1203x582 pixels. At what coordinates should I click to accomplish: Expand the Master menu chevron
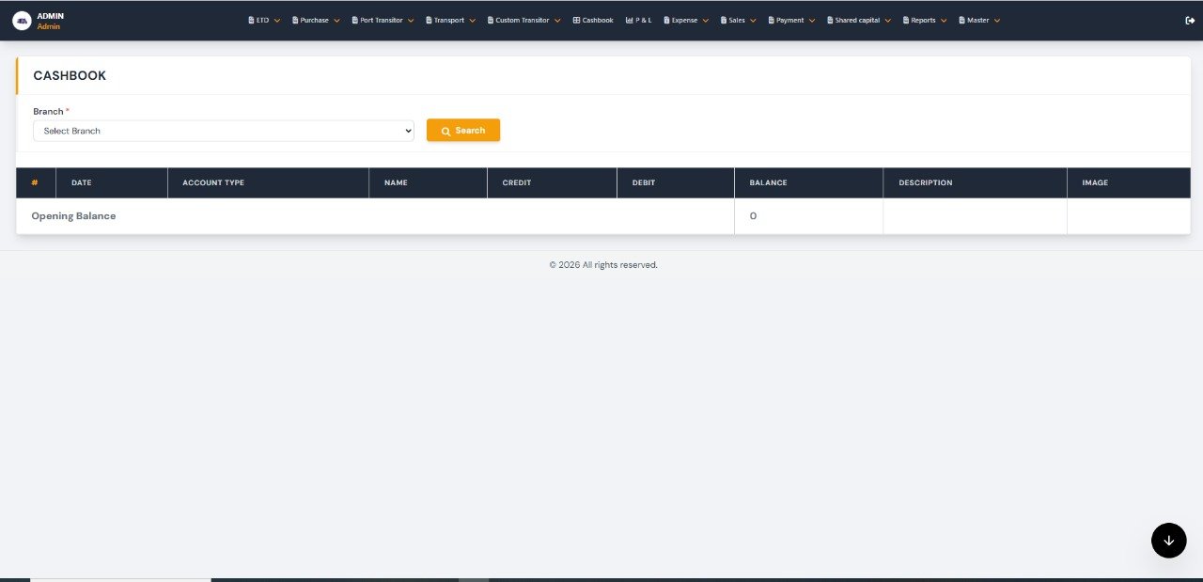[998, 20]
